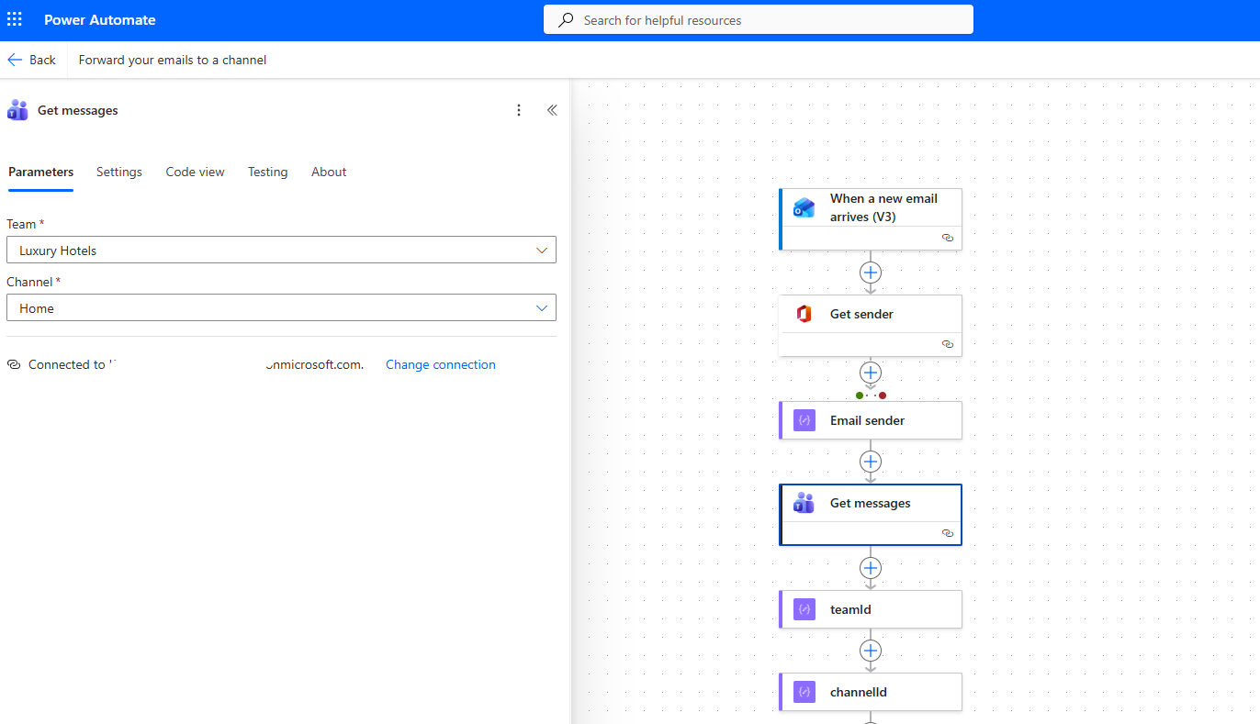The image size is (1260, 724).
Task: Switch to the Code view tab
Action: tap(195, 172)
